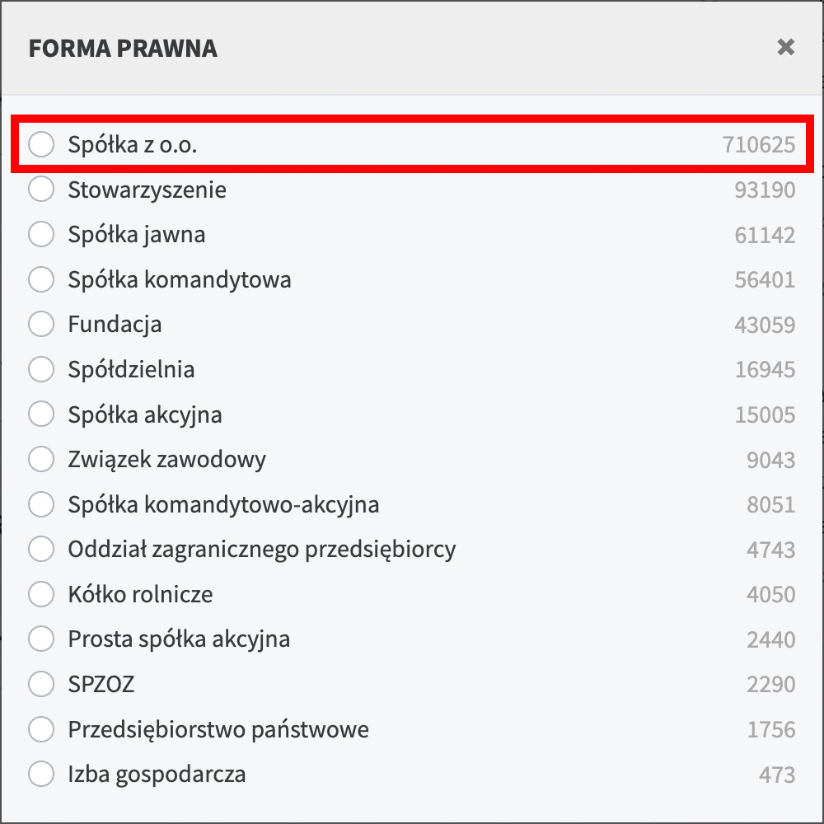Screen dimensions: 824x824
Task: Select the Spółka komandytowo-akcyjna radio button
Action: [x=41, y=503]
